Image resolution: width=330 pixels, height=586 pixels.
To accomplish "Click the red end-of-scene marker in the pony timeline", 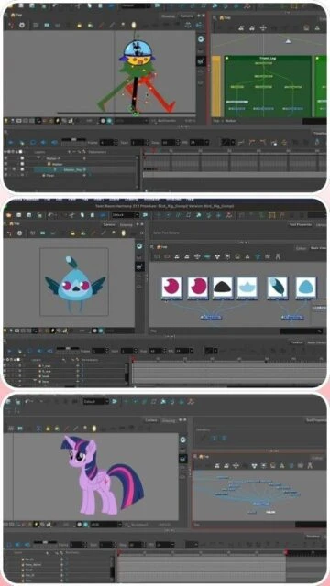I will (286, 552).
